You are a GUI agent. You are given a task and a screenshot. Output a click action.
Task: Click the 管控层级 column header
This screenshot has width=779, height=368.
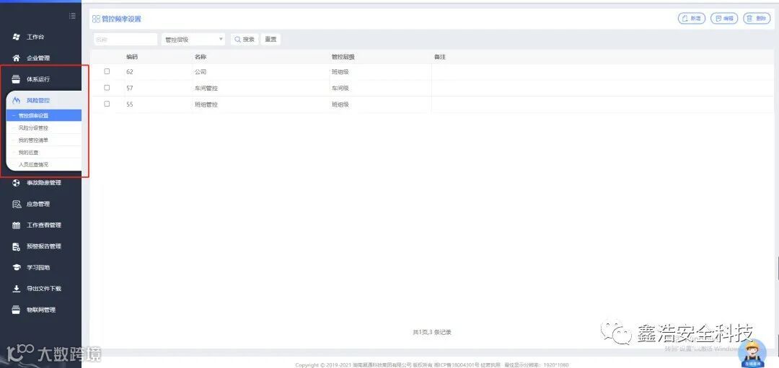pyautogui.click(x=343, y=57)
